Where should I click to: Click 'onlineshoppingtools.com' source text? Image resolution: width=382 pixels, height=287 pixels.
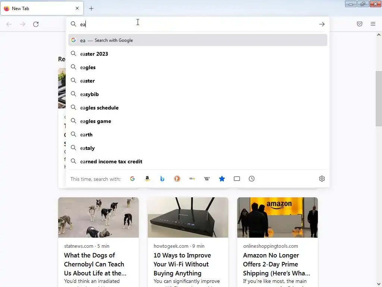coord(270,246)
